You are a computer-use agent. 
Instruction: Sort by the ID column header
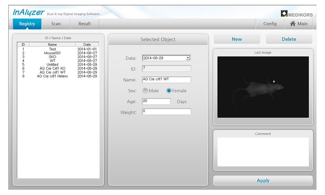[23, 44]
